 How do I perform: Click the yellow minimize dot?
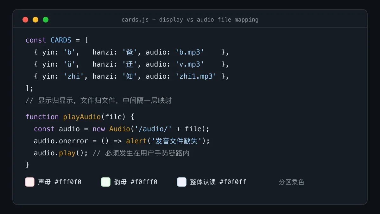click(x=35, y=20)
